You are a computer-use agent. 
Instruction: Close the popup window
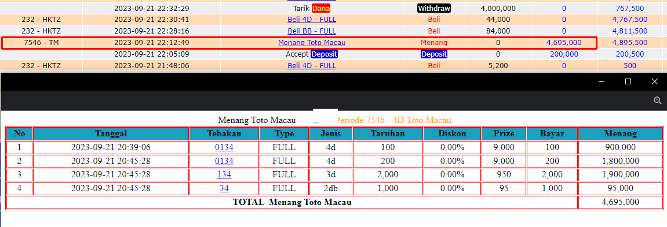coord(655,81)
